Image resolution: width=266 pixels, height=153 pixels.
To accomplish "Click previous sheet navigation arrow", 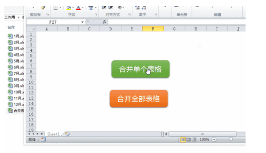I will pyautogui.click(x=33, y=134).
